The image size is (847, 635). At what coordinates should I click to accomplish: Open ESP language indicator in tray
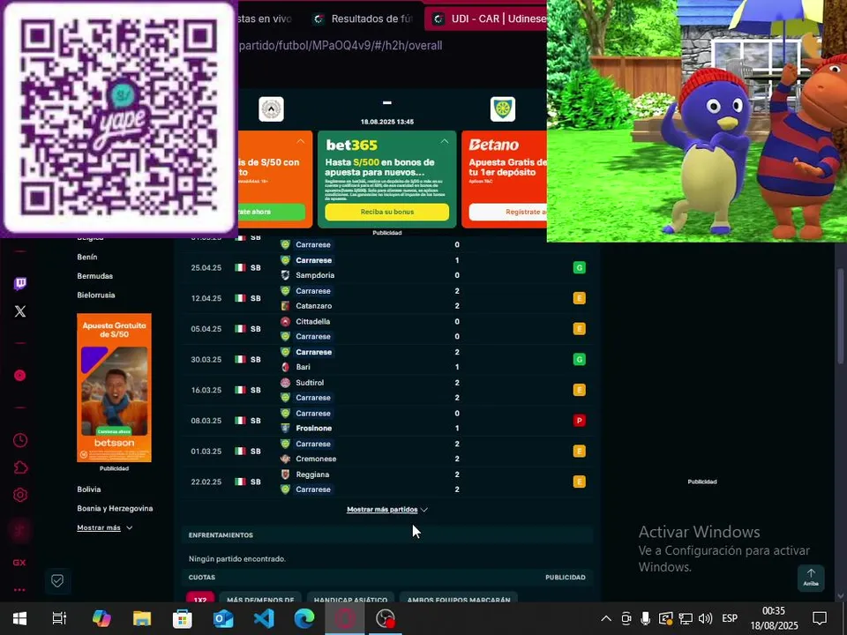click(730, 618)
